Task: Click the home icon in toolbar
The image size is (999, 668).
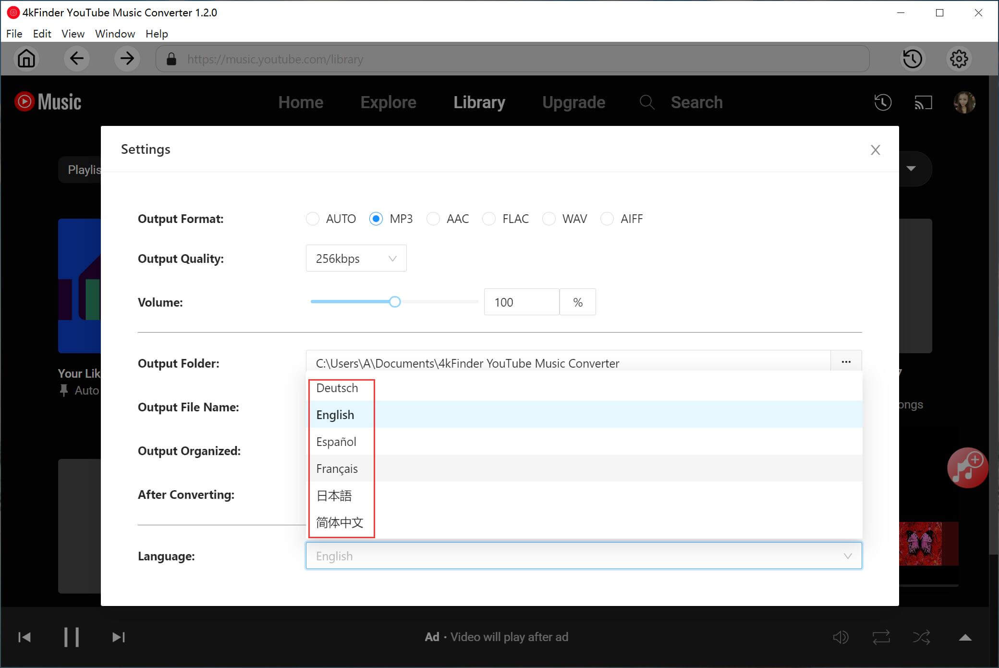Action: pos(26,59)
